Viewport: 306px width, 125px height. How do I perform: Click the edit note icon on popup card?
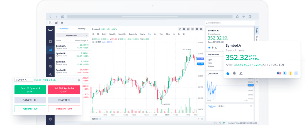(x=241, y=73)
